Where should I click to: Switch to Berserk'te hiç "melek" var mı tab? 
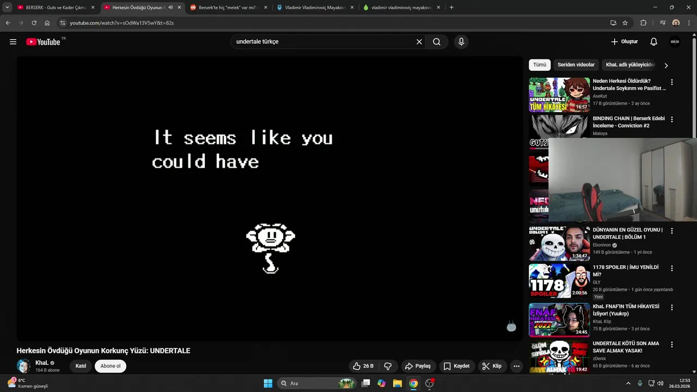click(228, 8)
